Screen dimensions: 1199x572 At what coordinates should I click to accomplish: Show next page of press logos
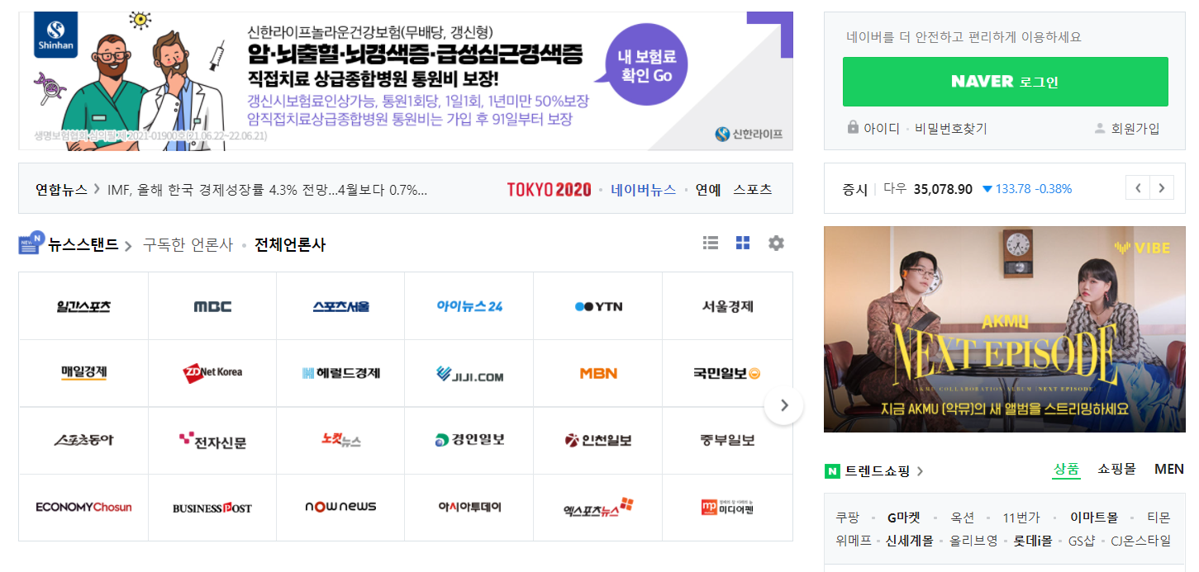(783, 405)
